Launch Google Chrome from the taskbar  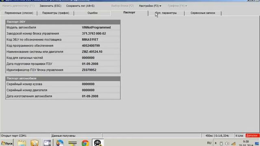(85, 143)
